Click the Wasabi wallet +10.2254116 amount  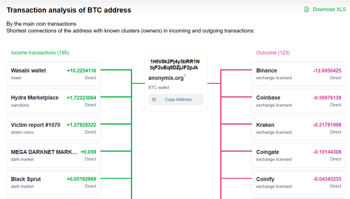(81, 70)
